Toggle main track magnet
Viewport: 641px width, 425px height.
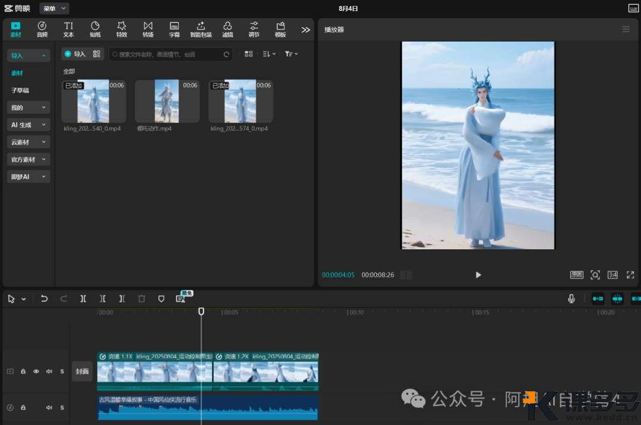click(x=598, y=299)
